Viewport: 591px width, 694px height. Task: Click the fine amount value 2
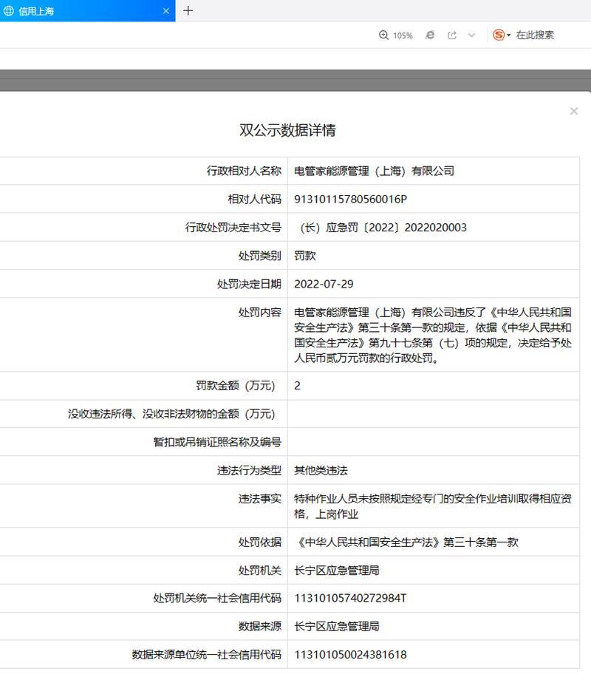pos(297,386)
